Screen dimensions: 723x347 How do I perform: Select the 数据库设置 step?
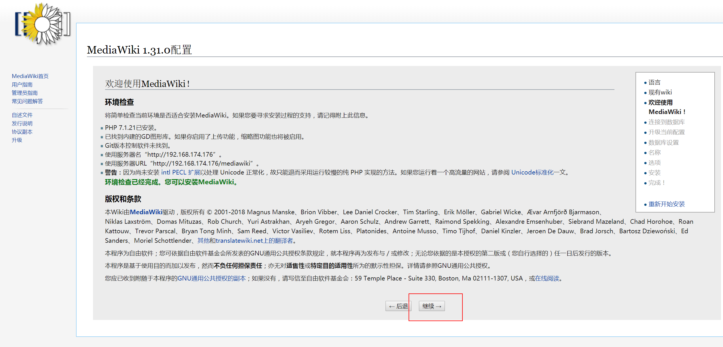663,143
